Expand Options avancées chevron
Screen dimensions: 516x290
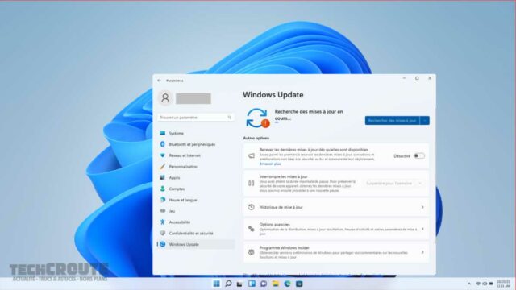coord(422,229)
